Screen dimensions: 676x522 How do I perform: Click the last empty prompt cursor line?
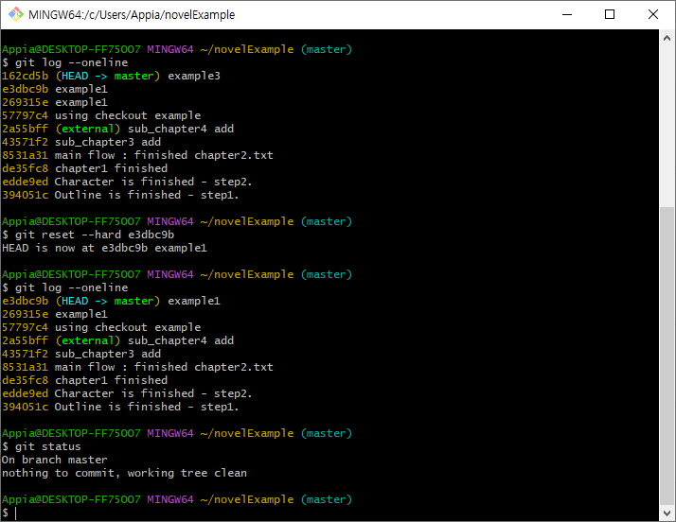point(9,513)
